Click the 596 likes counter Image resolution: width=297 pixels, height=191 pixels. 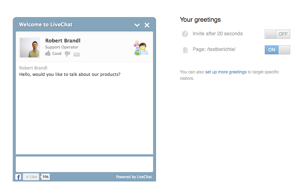point(46,177)
